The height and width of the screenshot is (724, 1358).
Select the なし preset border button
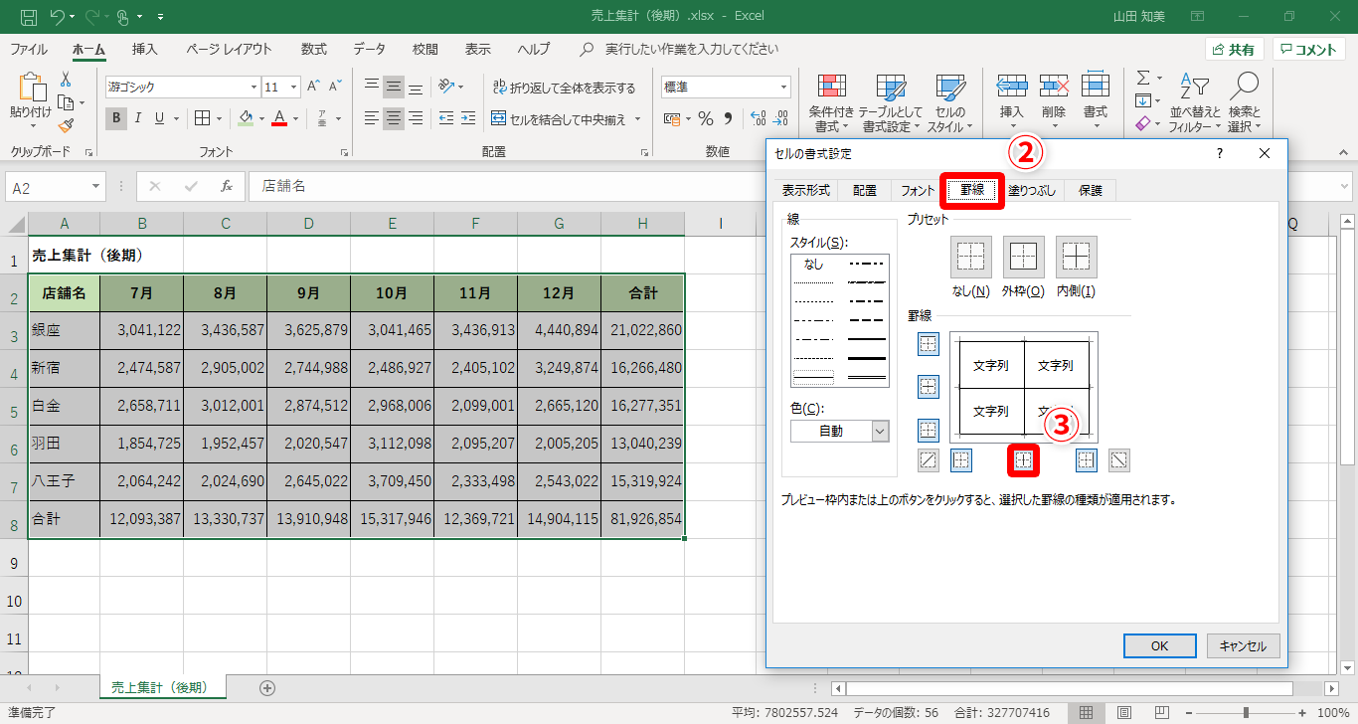click(971, 257)
